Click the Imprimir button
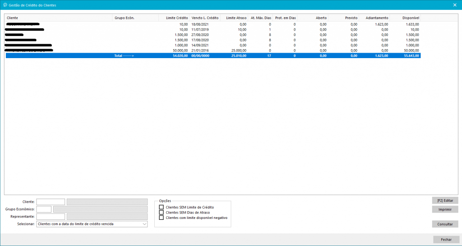The image size is (462, 246). click(x=445, y=209)
